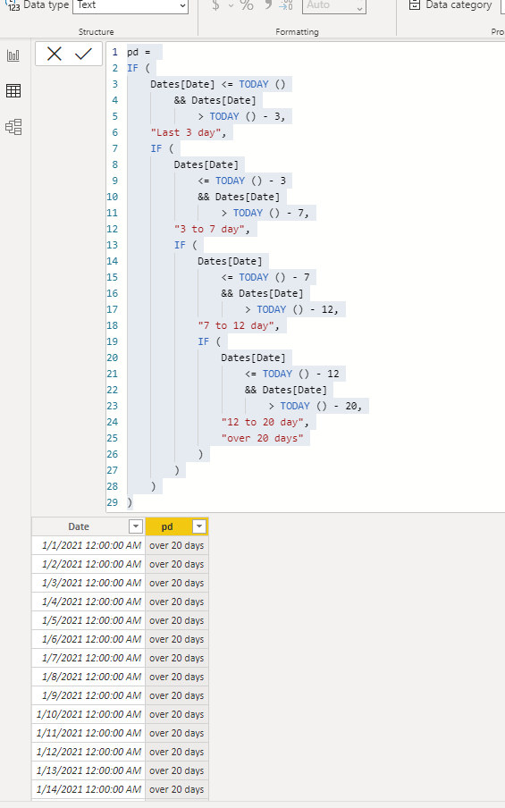Image resolution: width=505 pixels, height=808 pixels.
Task: Click the cell 1/14/2021 12:00:00 AM
Action: tap(88, 789)
